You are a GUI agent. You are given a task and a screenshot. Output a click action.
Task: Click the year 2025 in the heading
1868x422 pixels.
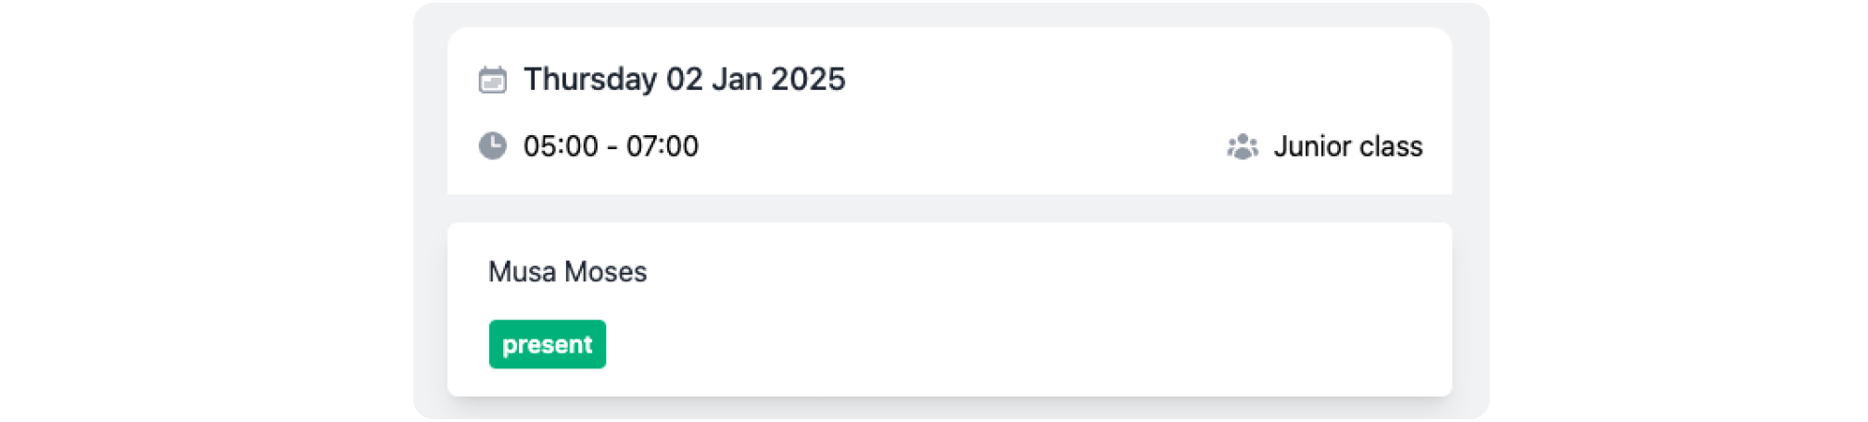click(x=808, y=80)
